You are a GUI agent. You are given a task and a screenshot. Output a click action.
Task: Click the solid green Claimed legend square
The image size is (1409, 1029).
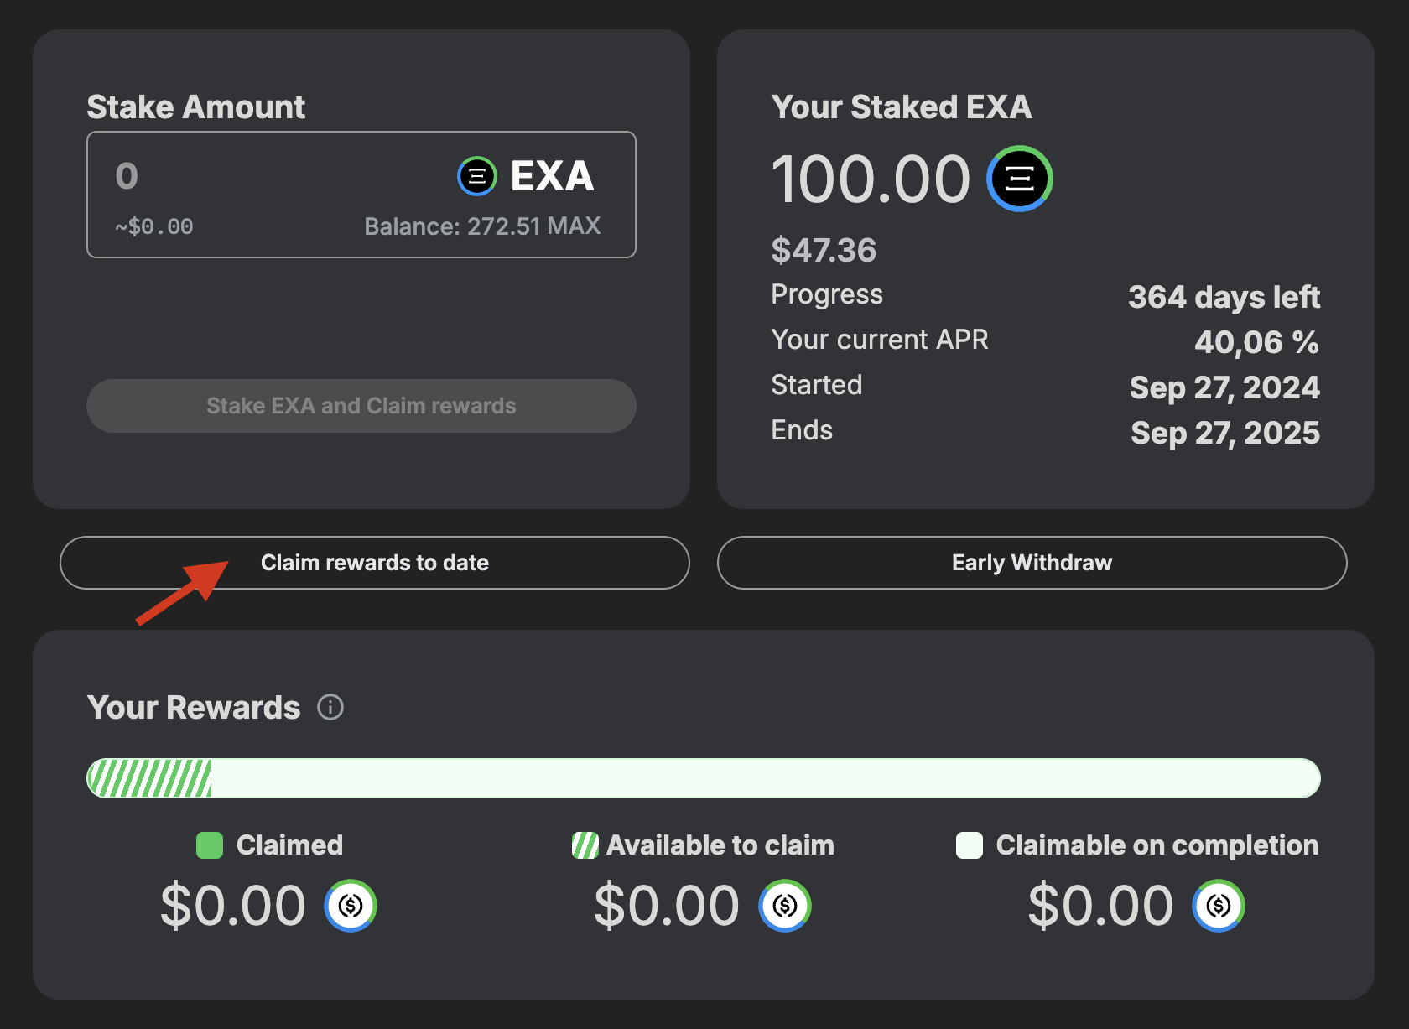click(x=210, y=845)
